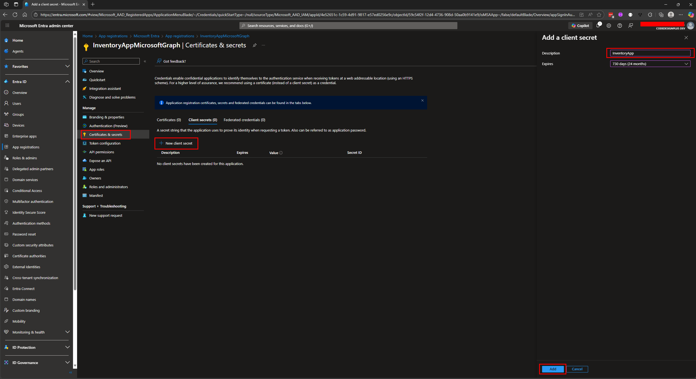
Task: Open Quickstart in the app menu
Action: coord(97,80)
